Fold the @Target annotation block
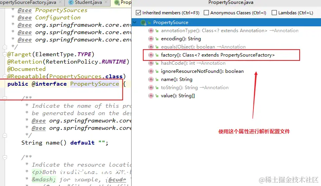This screenshot has width=321, height=186. point(5,54)
